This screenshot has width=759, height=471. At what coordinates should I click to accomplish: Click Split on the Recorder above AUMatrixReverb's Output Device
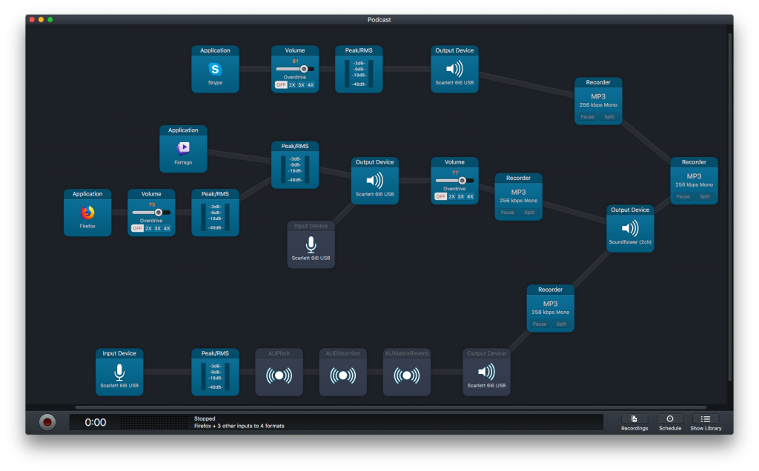click(562, 324)
